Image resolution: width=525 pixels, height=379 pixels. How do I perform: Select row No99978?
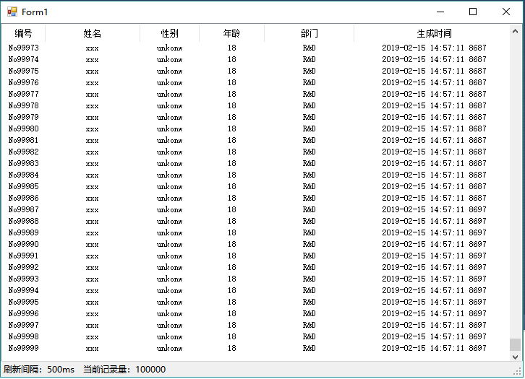255,105
